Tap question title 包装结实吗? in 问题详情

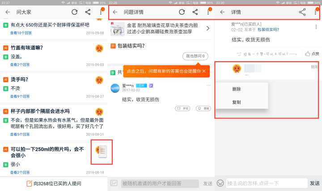131,46
